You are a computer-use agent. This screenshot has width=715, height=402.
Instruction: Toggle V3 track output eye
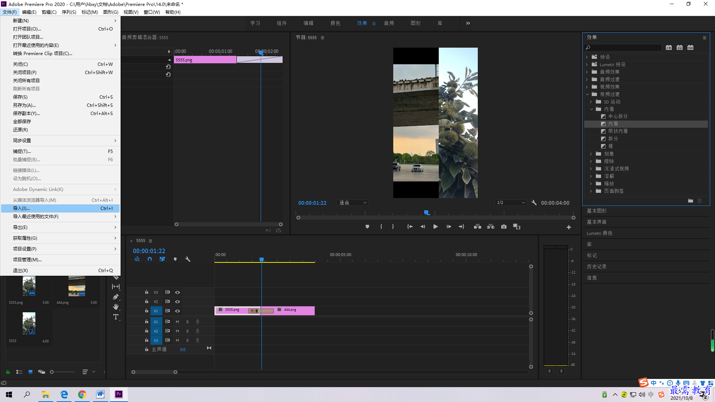pos(178,292)
